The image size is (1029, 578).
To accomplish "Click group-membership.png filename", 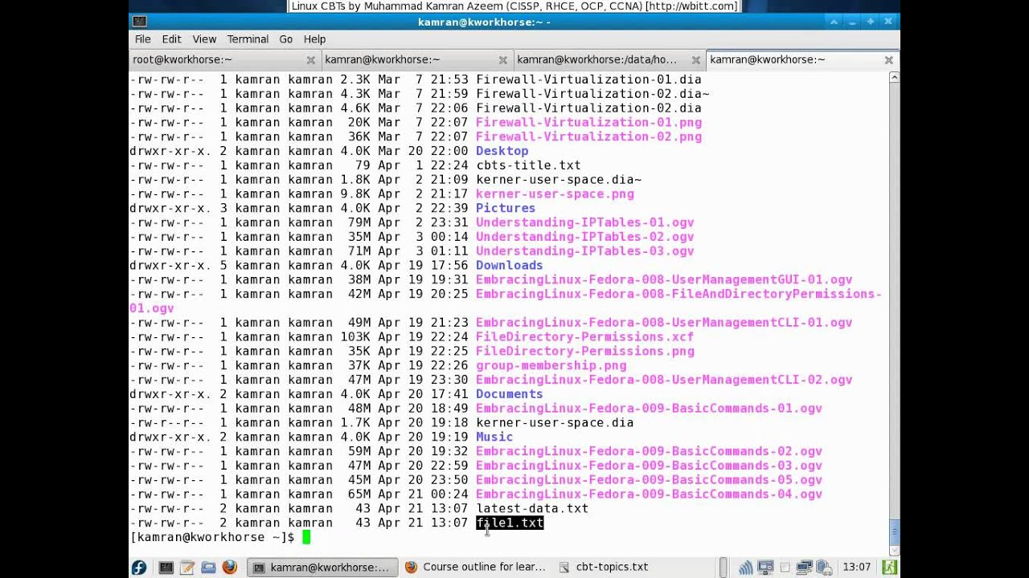I will 551,365.
